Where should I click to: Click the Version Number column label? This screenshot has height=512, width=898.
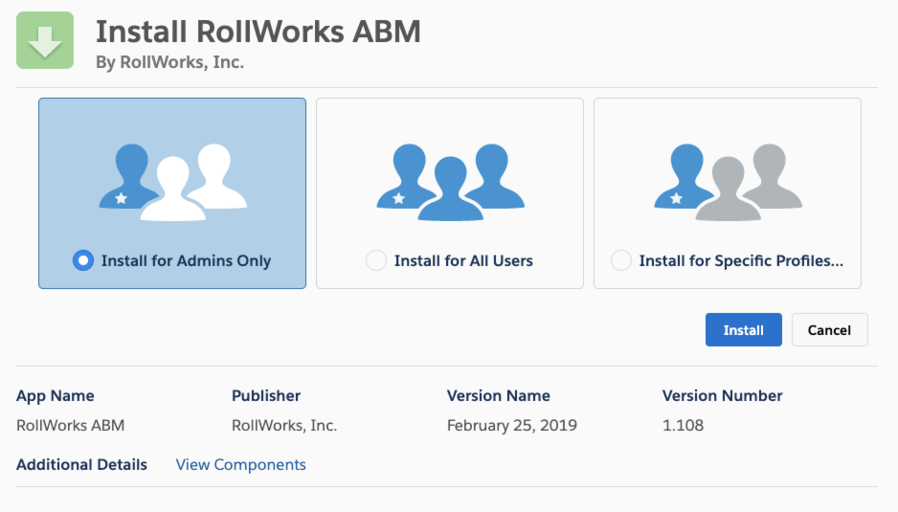(x=722, y=396)
